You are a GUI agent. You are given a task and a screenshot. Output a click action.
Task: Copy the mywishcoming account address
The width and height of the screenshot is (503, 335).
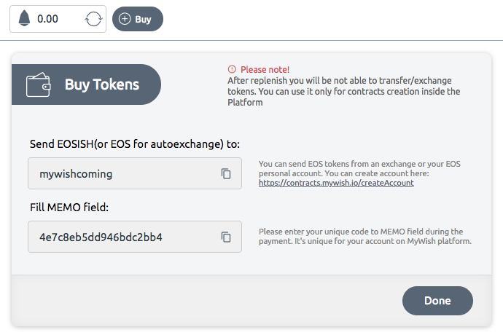coord(226,174)
